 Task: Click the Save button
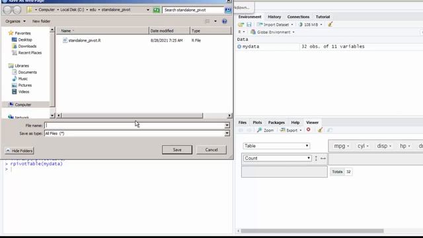(x=177, y=150)
